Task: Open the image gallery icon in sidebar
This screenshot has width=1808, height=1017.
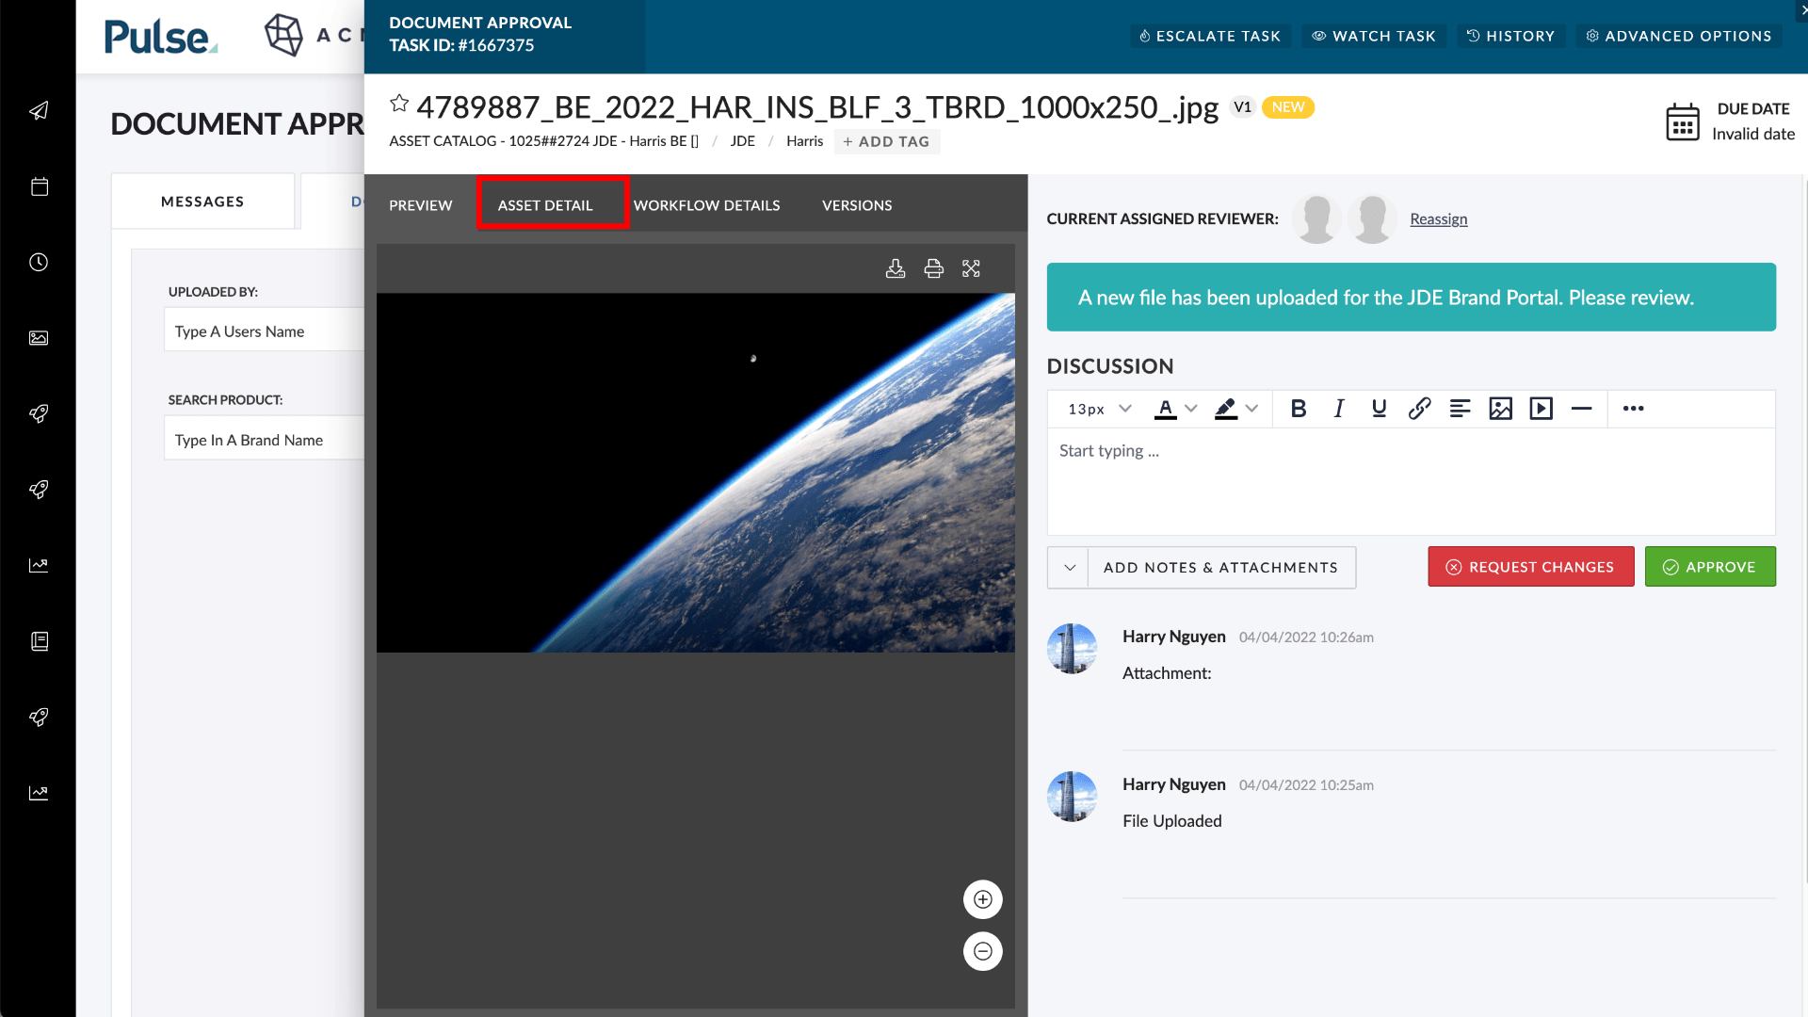Action: click(x=39, y=338)
